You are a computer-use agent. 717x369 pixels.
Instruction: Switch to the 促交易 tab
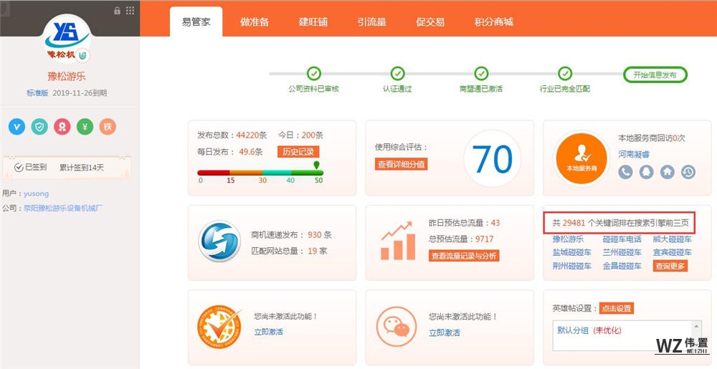(430, 22)
